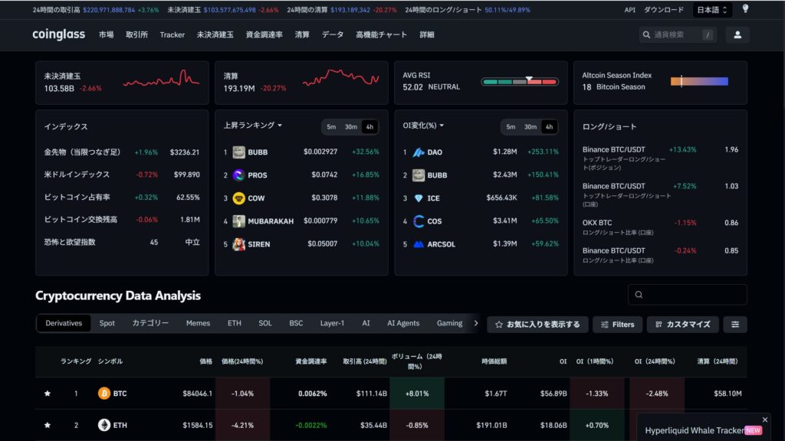Click the Filters button
The width and height of the screenshot is (785, 441).
point(617,325)
